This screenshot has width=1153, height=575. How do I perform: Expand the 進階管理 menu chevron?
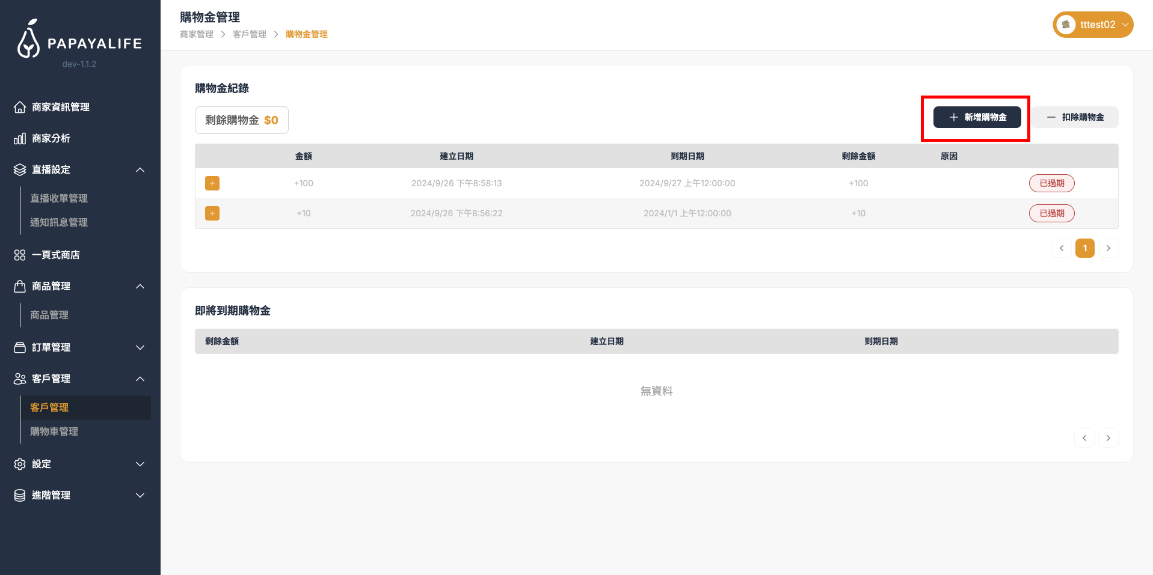click(140, 496)
